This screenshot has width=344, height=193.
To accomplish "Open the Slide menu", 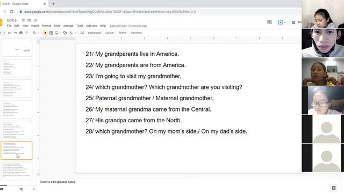I will click(57, 26).
